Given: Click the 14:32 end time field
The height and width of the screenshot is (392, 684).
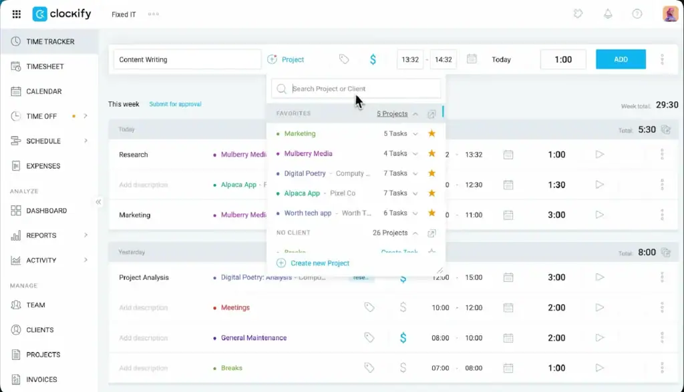Looking at the screenshot, I should click(444, 59).
